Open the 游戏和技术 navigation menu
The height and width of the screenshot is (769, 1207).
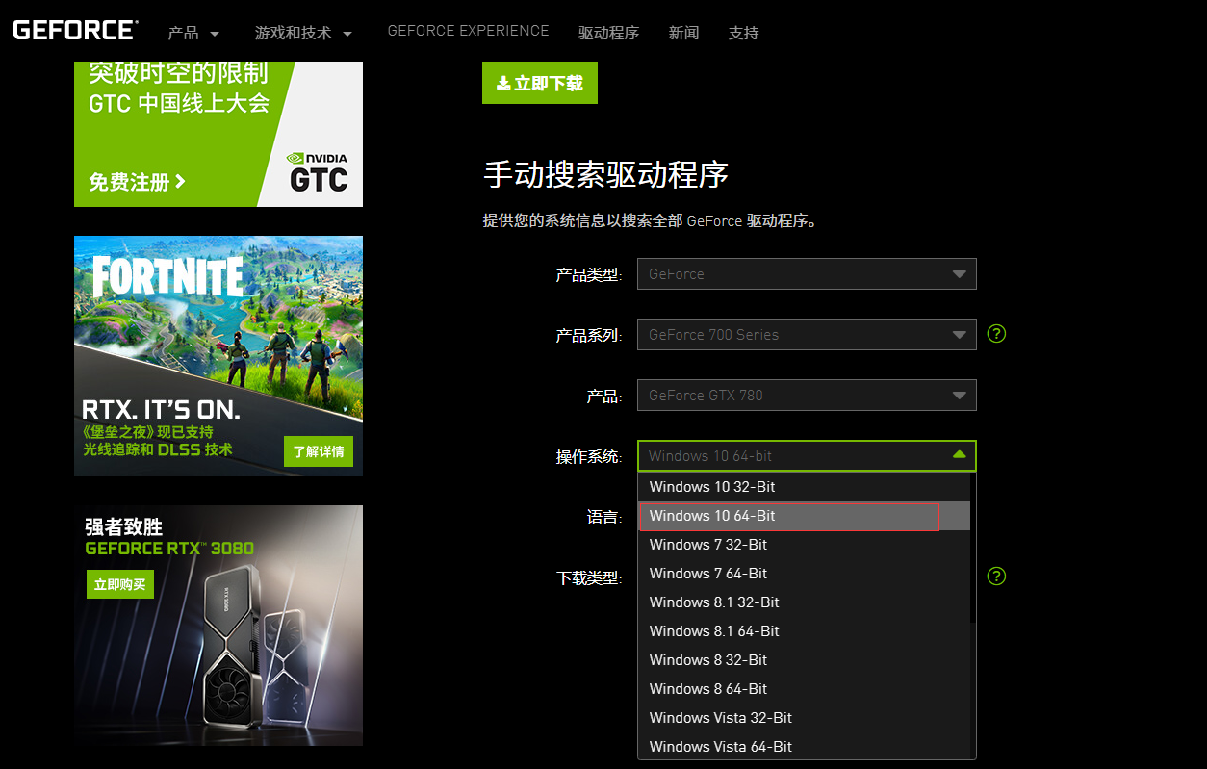(x=303, y=33)
